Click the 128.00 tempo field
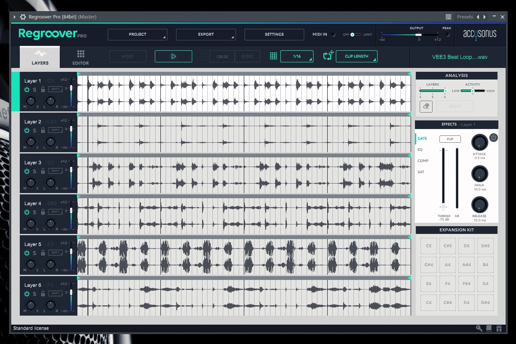Viewport: 516px width, 344px height. click(222, 56)
